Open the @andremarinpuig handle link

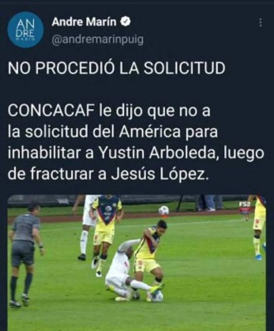(x=98, y=40)
